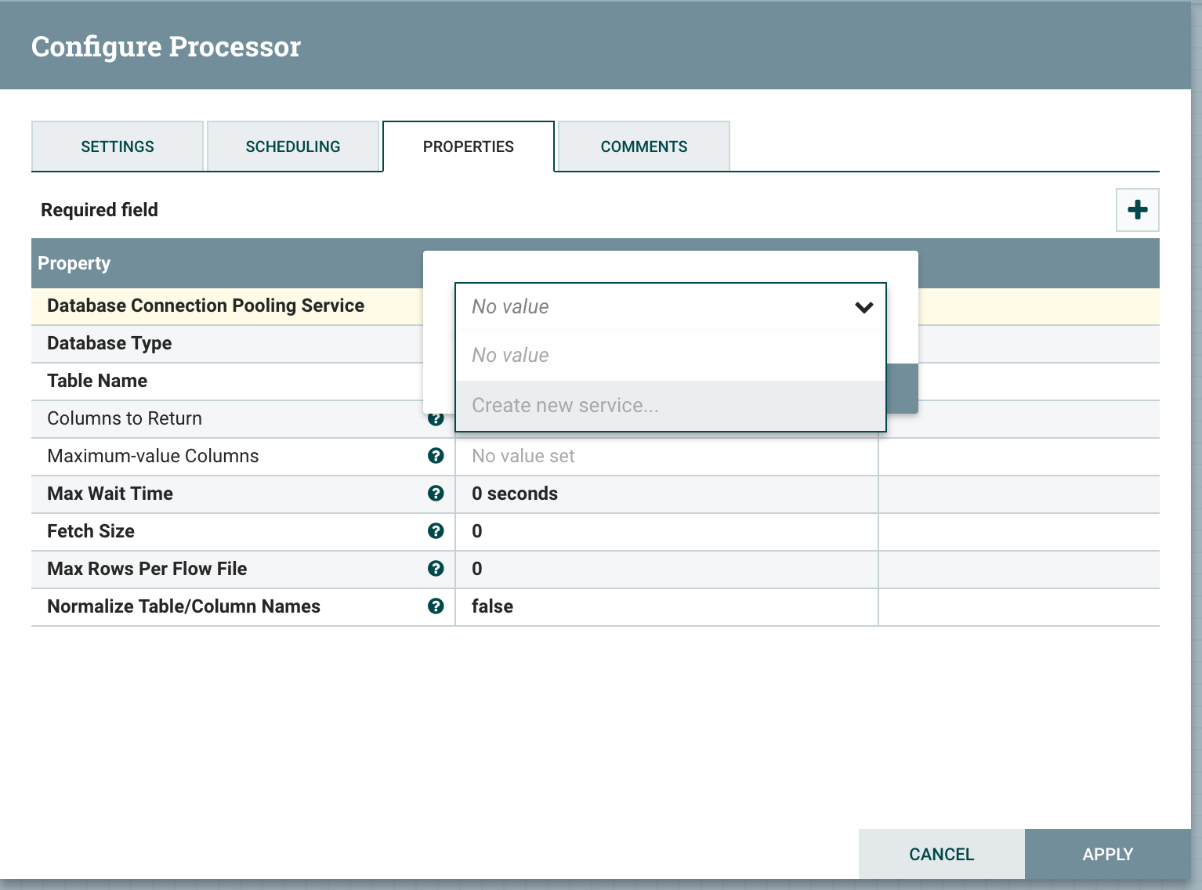Click the help icon for Max Wait Time

point(436,494)
